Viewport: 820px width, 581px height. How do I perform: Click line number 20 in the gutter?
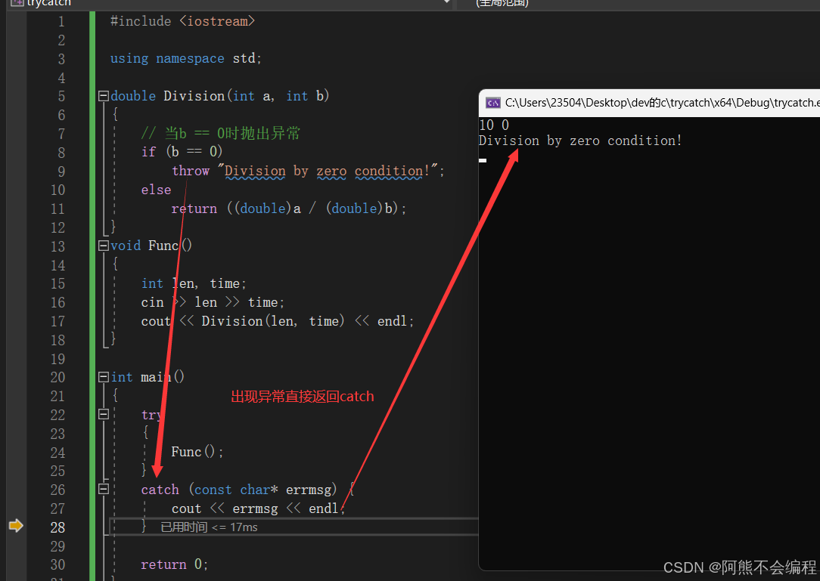[57, 377]
